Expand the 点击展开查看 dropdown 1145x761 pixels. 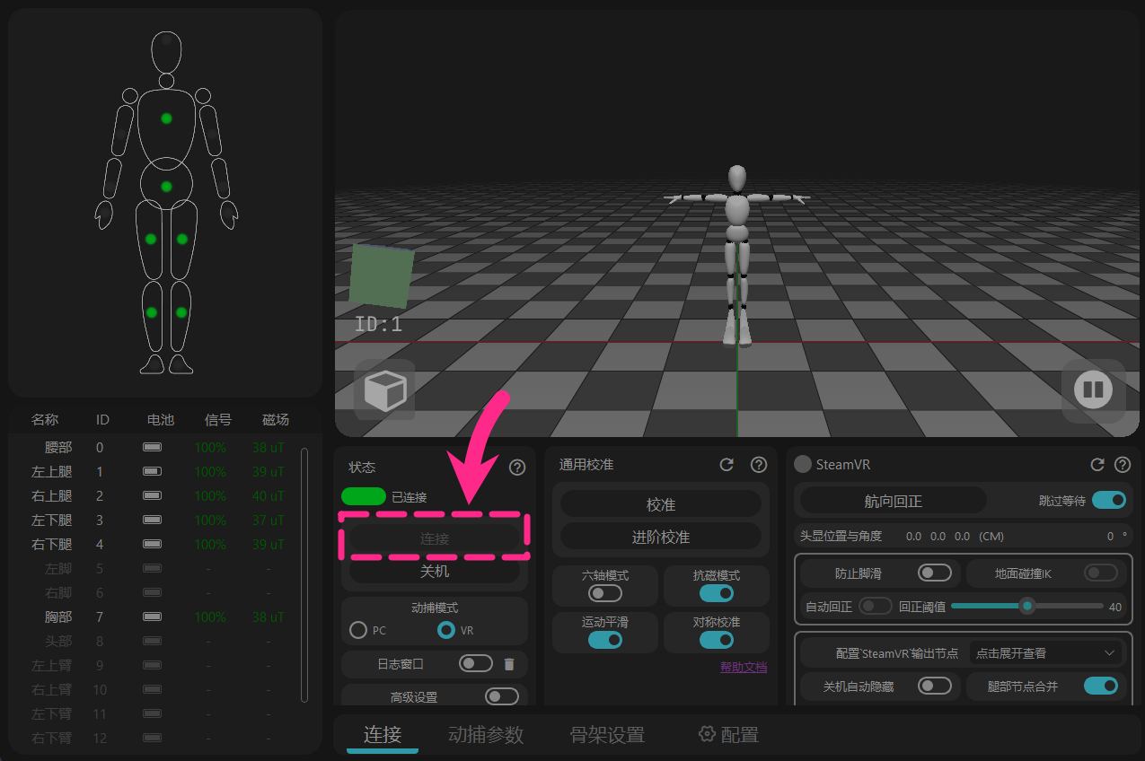pos(1047,653)
